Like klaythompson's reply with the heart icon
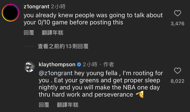190x112 pixels. (178, 71)
